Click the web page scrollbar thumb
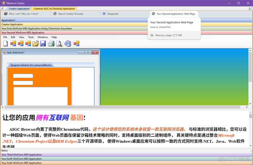Image resolution: width=253 pixels, height=165 pixels. [x=250, y=116]
